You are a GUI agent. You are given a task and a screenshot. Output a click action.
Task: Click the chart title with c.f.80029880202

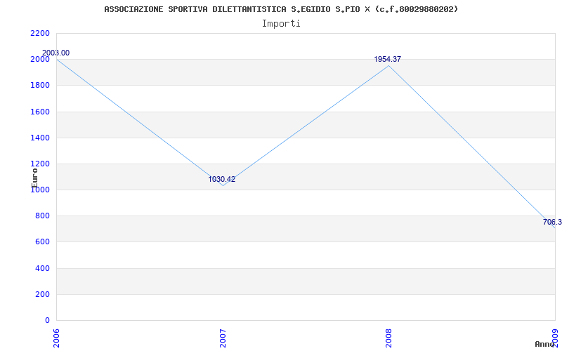pos(281,9)
